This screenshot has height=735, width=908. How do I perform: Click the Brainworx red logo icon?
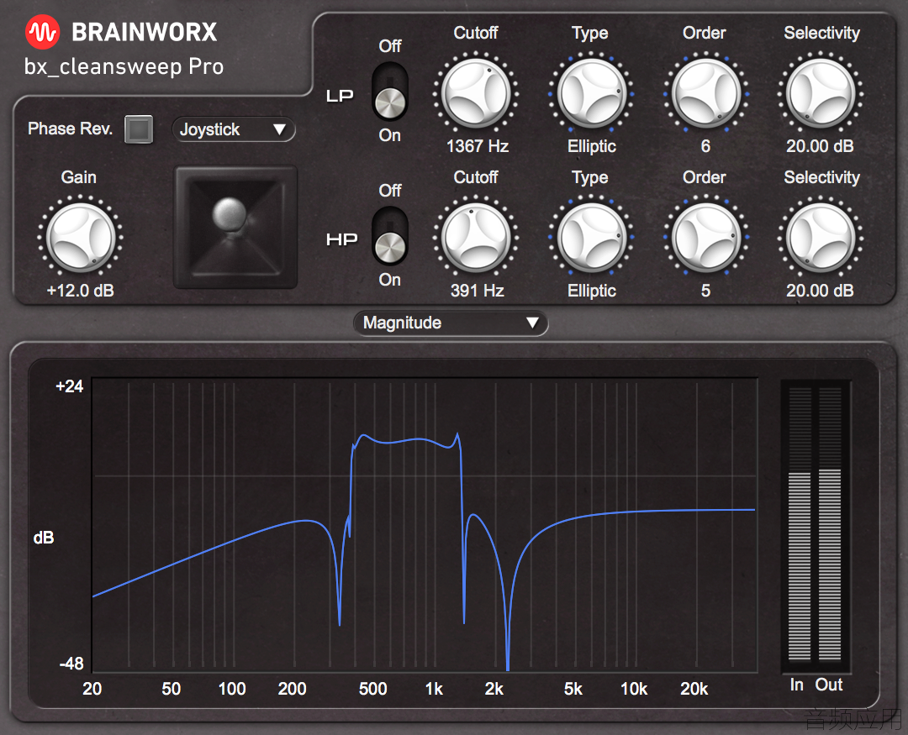point(42,32)
